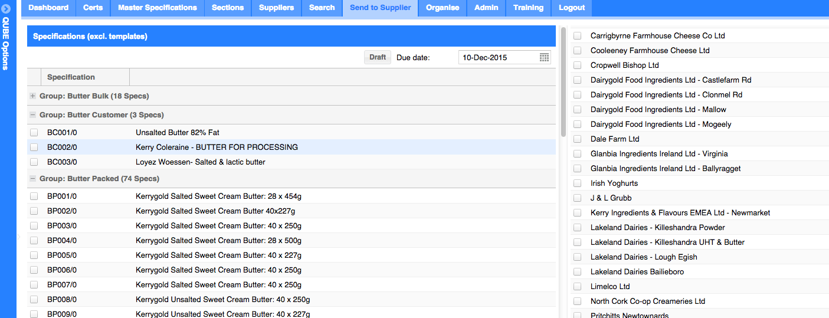Click spec code BP006/0

click(62, 270)
